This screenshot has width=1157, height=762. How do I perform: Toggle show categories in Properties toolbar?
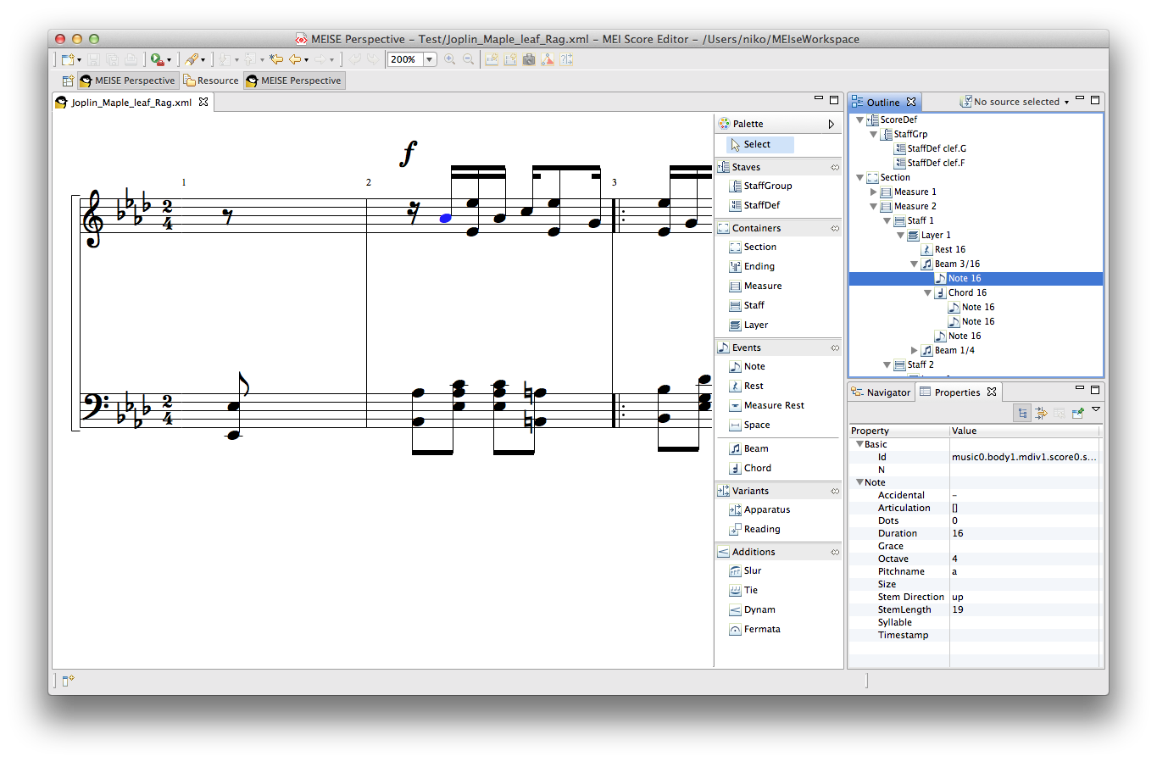1023,413
